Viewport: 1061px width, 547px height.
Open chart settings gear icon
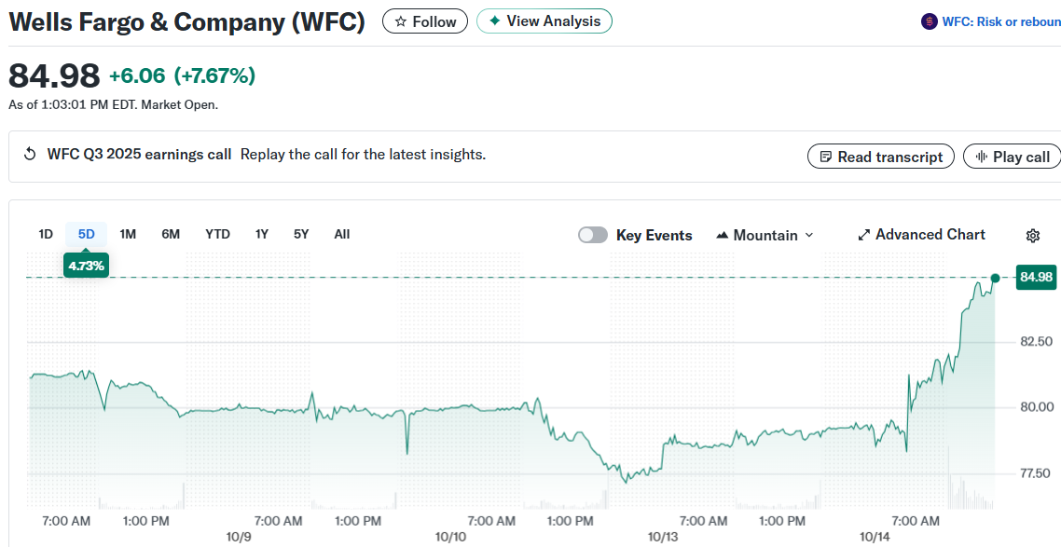[1033, 236]
